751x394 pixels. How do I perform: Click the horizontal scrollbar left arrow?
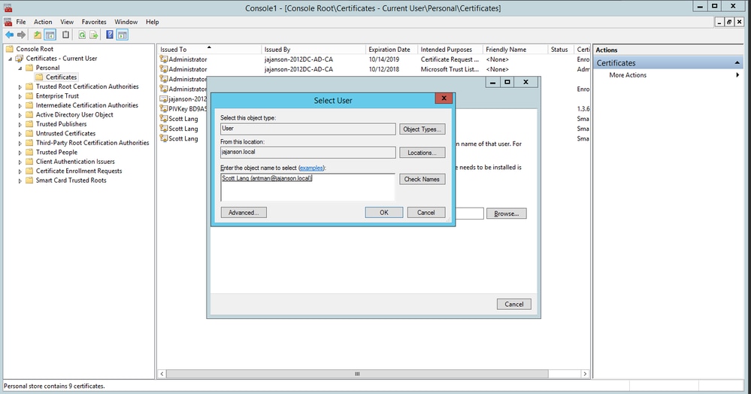(x=162, y=374)
